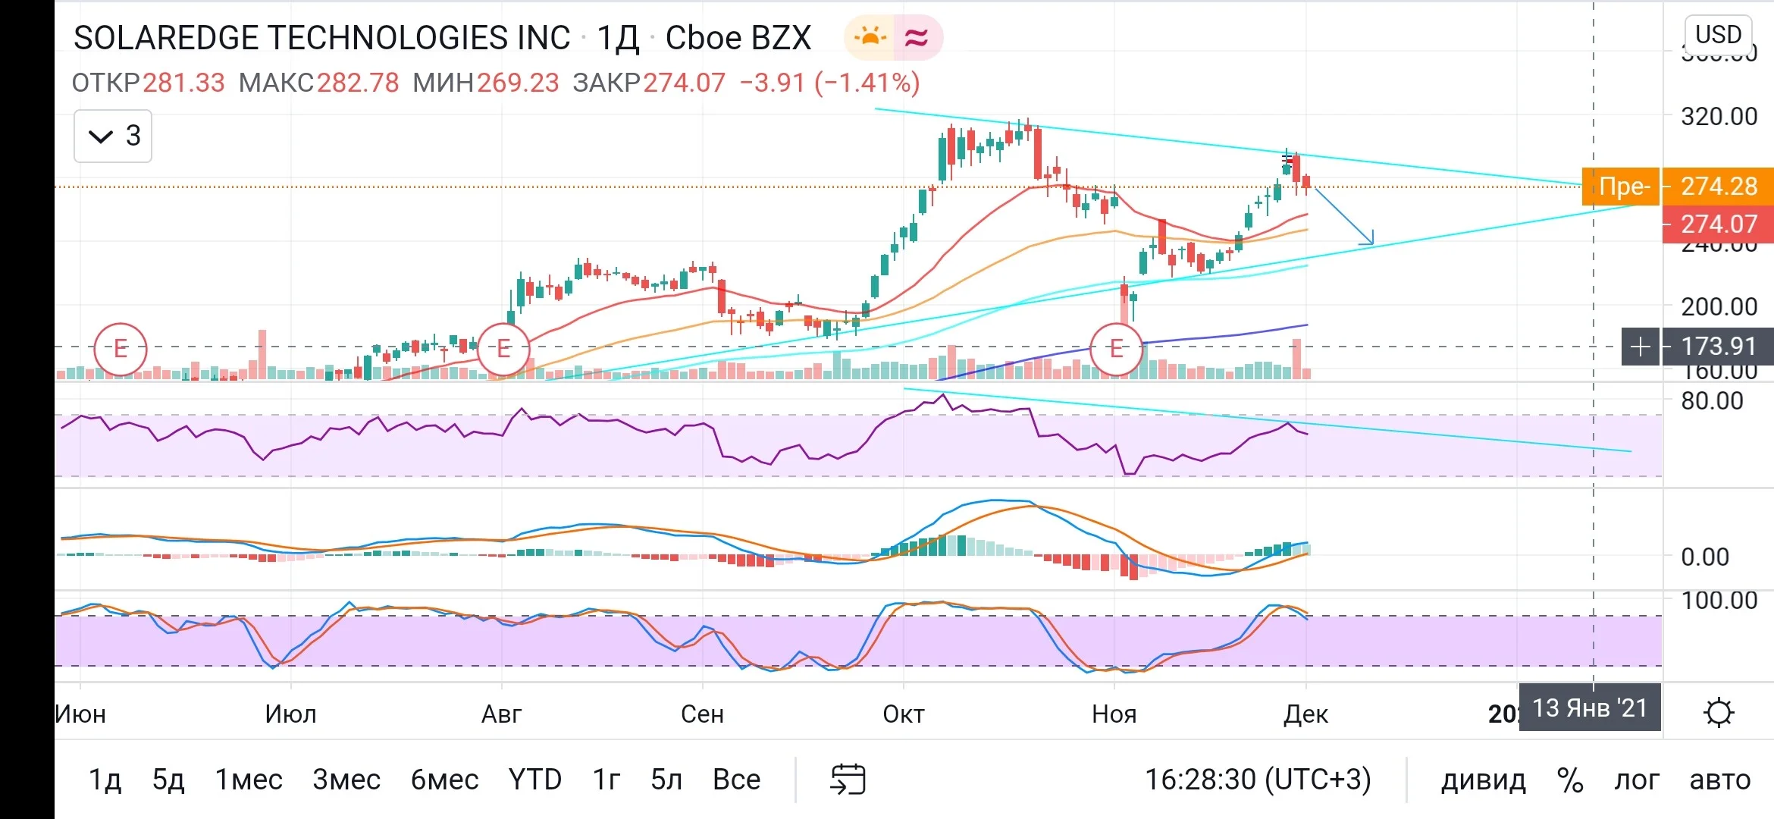Select the 1г time range

(x=606, y=780)
